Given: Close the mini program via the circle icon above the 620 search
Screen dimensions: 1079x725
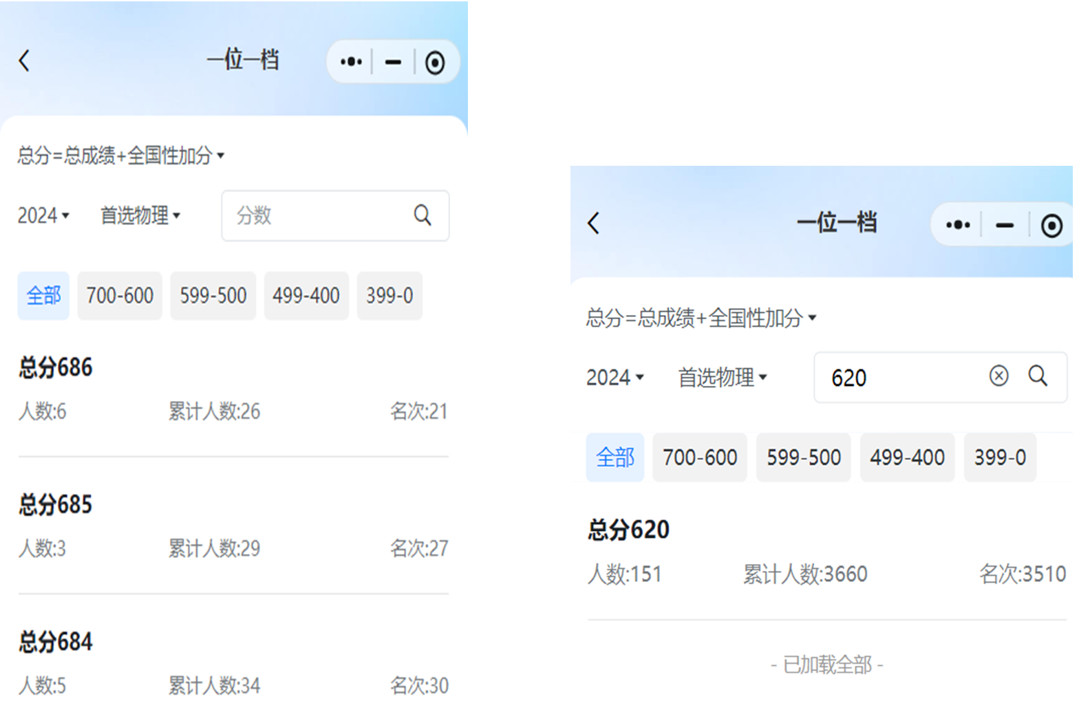Looking at the screenshot, I should coord(1051,226).
